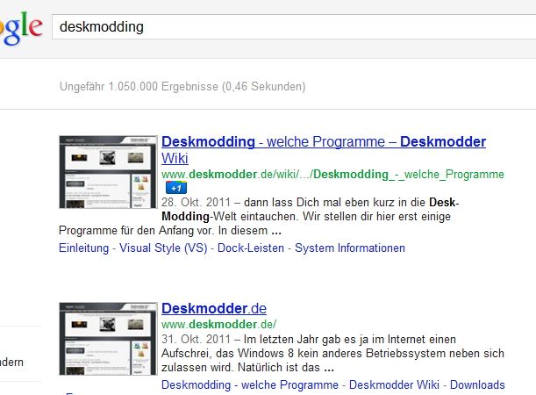Viewport: 536px width, 395px height.
Task: Go to 'Visual Style (VS)' sitelink
Action: click(x=162, y=248)
